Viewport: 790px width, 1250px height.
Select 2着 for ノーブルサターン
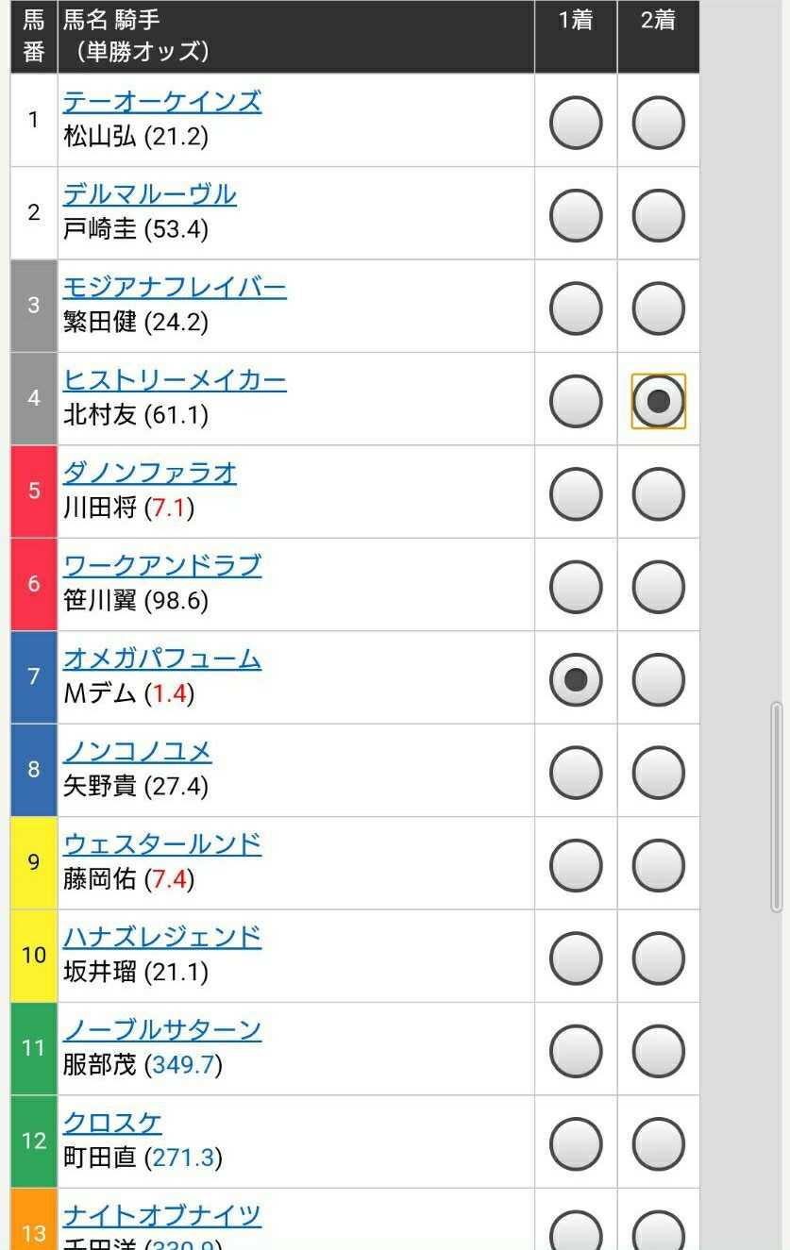658,1051
